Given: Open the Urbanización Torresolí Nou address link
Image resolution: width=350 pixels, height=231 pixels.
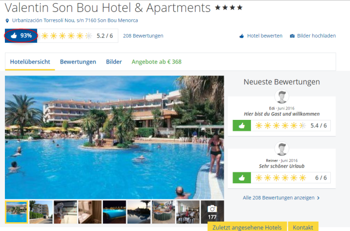Looking at the screenshot, I should pyautogui.click(x=75, y=20).
